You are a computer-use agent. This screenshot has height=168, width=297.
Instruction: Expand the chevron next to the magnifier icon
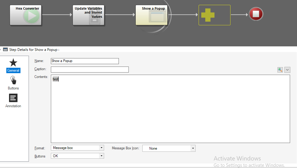click(x=287, y=70)
